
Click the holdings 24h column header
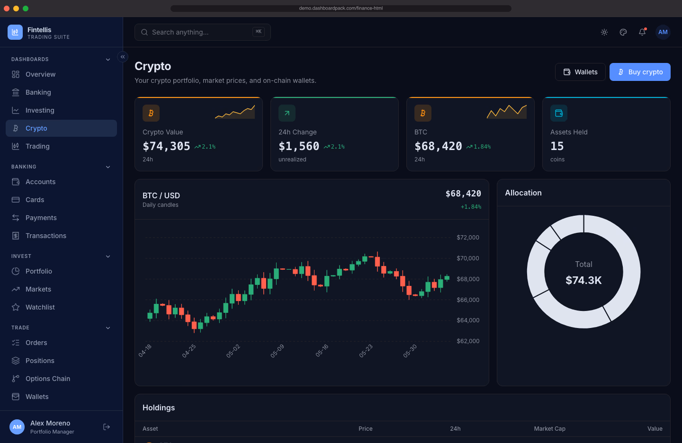(x=455, y=429)
